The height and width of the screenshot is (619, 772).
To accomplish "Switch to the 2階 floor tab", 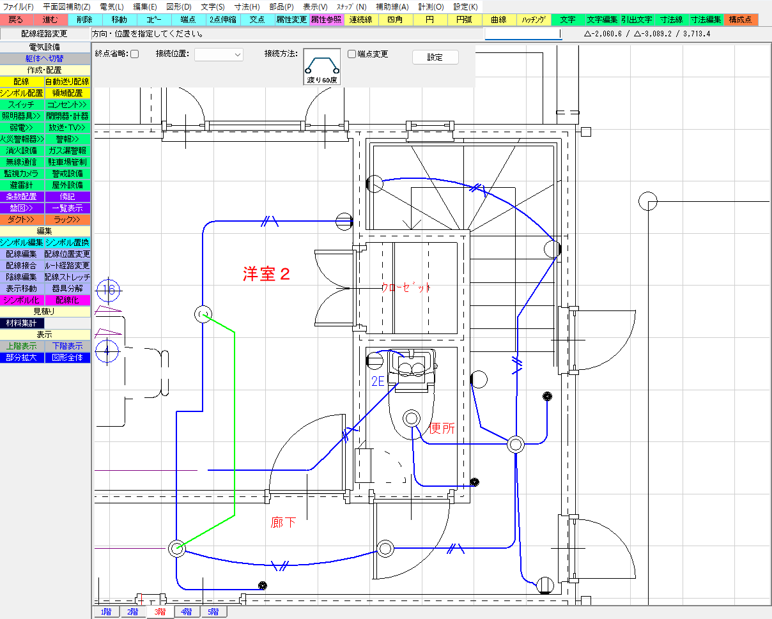I will click(x=133, y=612).
